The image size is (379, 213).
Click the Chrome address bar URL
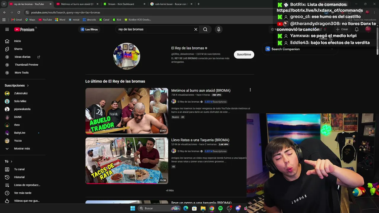point(66,12)
